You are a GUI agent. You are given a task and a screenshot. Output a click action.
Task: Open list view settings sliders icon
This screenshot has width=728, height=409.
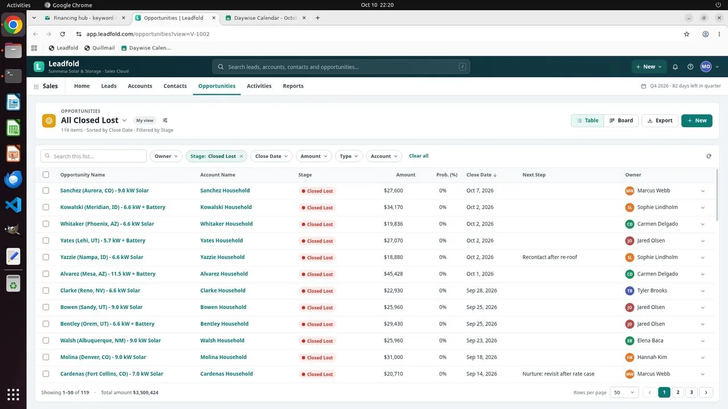(165, 120)
